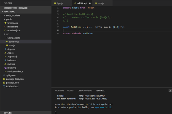This screenshot has height=114, width=172.
Task: Click the favicon.ico star icon
Action: click(6, 23)
